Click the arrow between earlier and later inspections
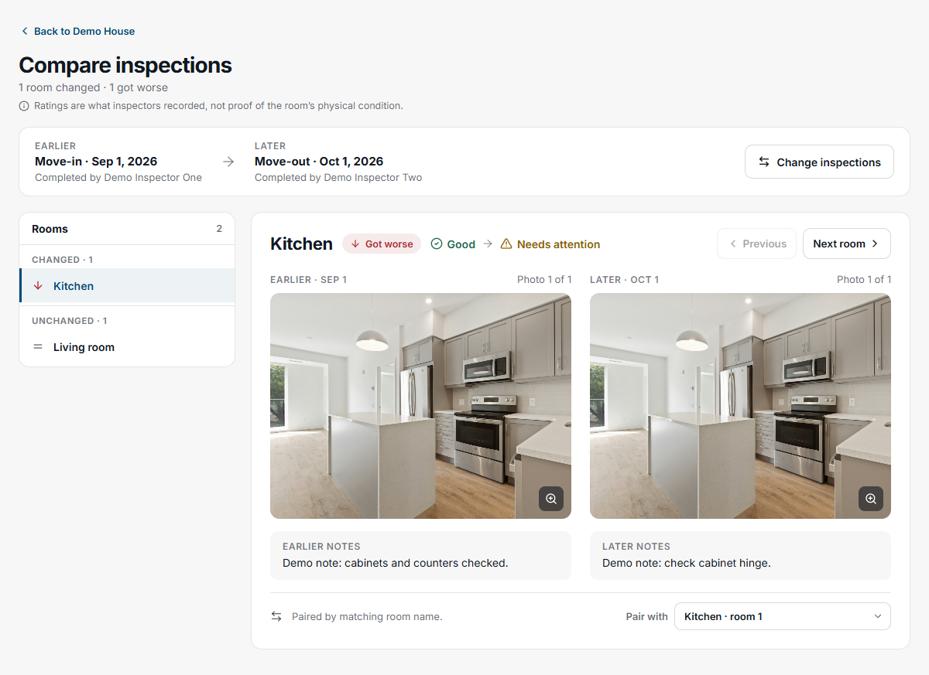Viewport: 929px width, 675px height. pos(228,162)
